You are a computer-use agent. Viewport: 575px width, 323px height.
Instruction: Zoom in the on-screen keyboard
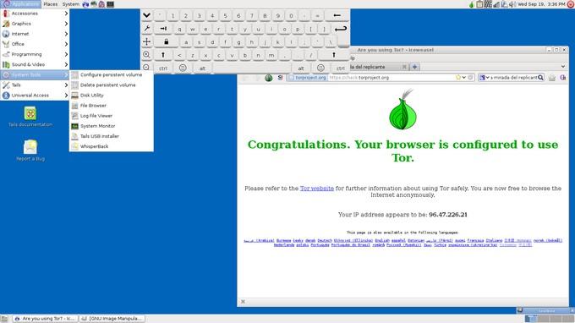[x=146, y=55]
